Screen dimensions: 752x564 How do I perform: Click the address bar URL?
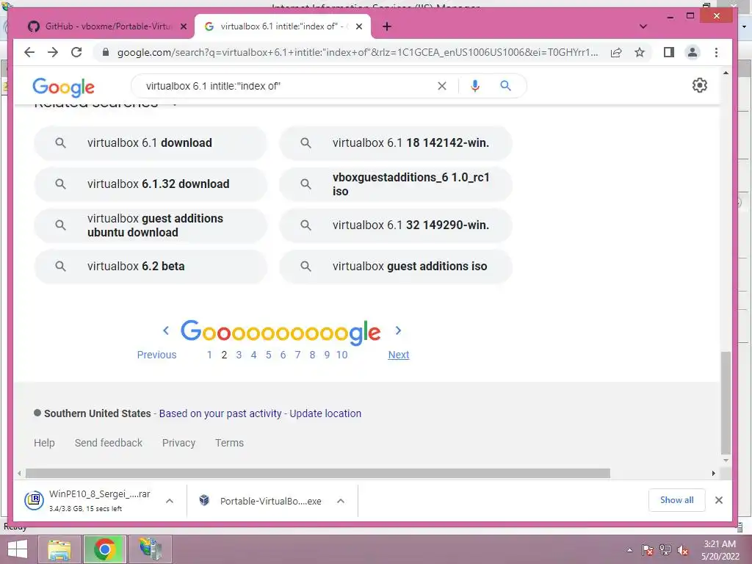[358, 52]
